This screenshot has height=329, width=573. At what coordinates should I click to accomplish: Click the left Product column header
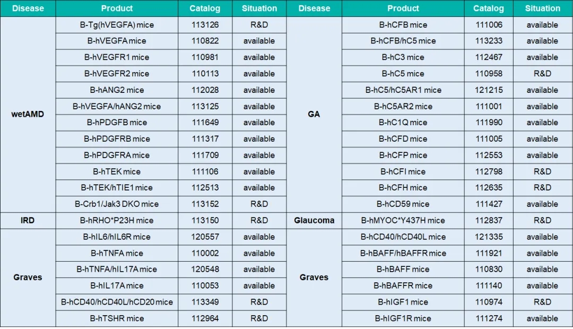point(117,8)
